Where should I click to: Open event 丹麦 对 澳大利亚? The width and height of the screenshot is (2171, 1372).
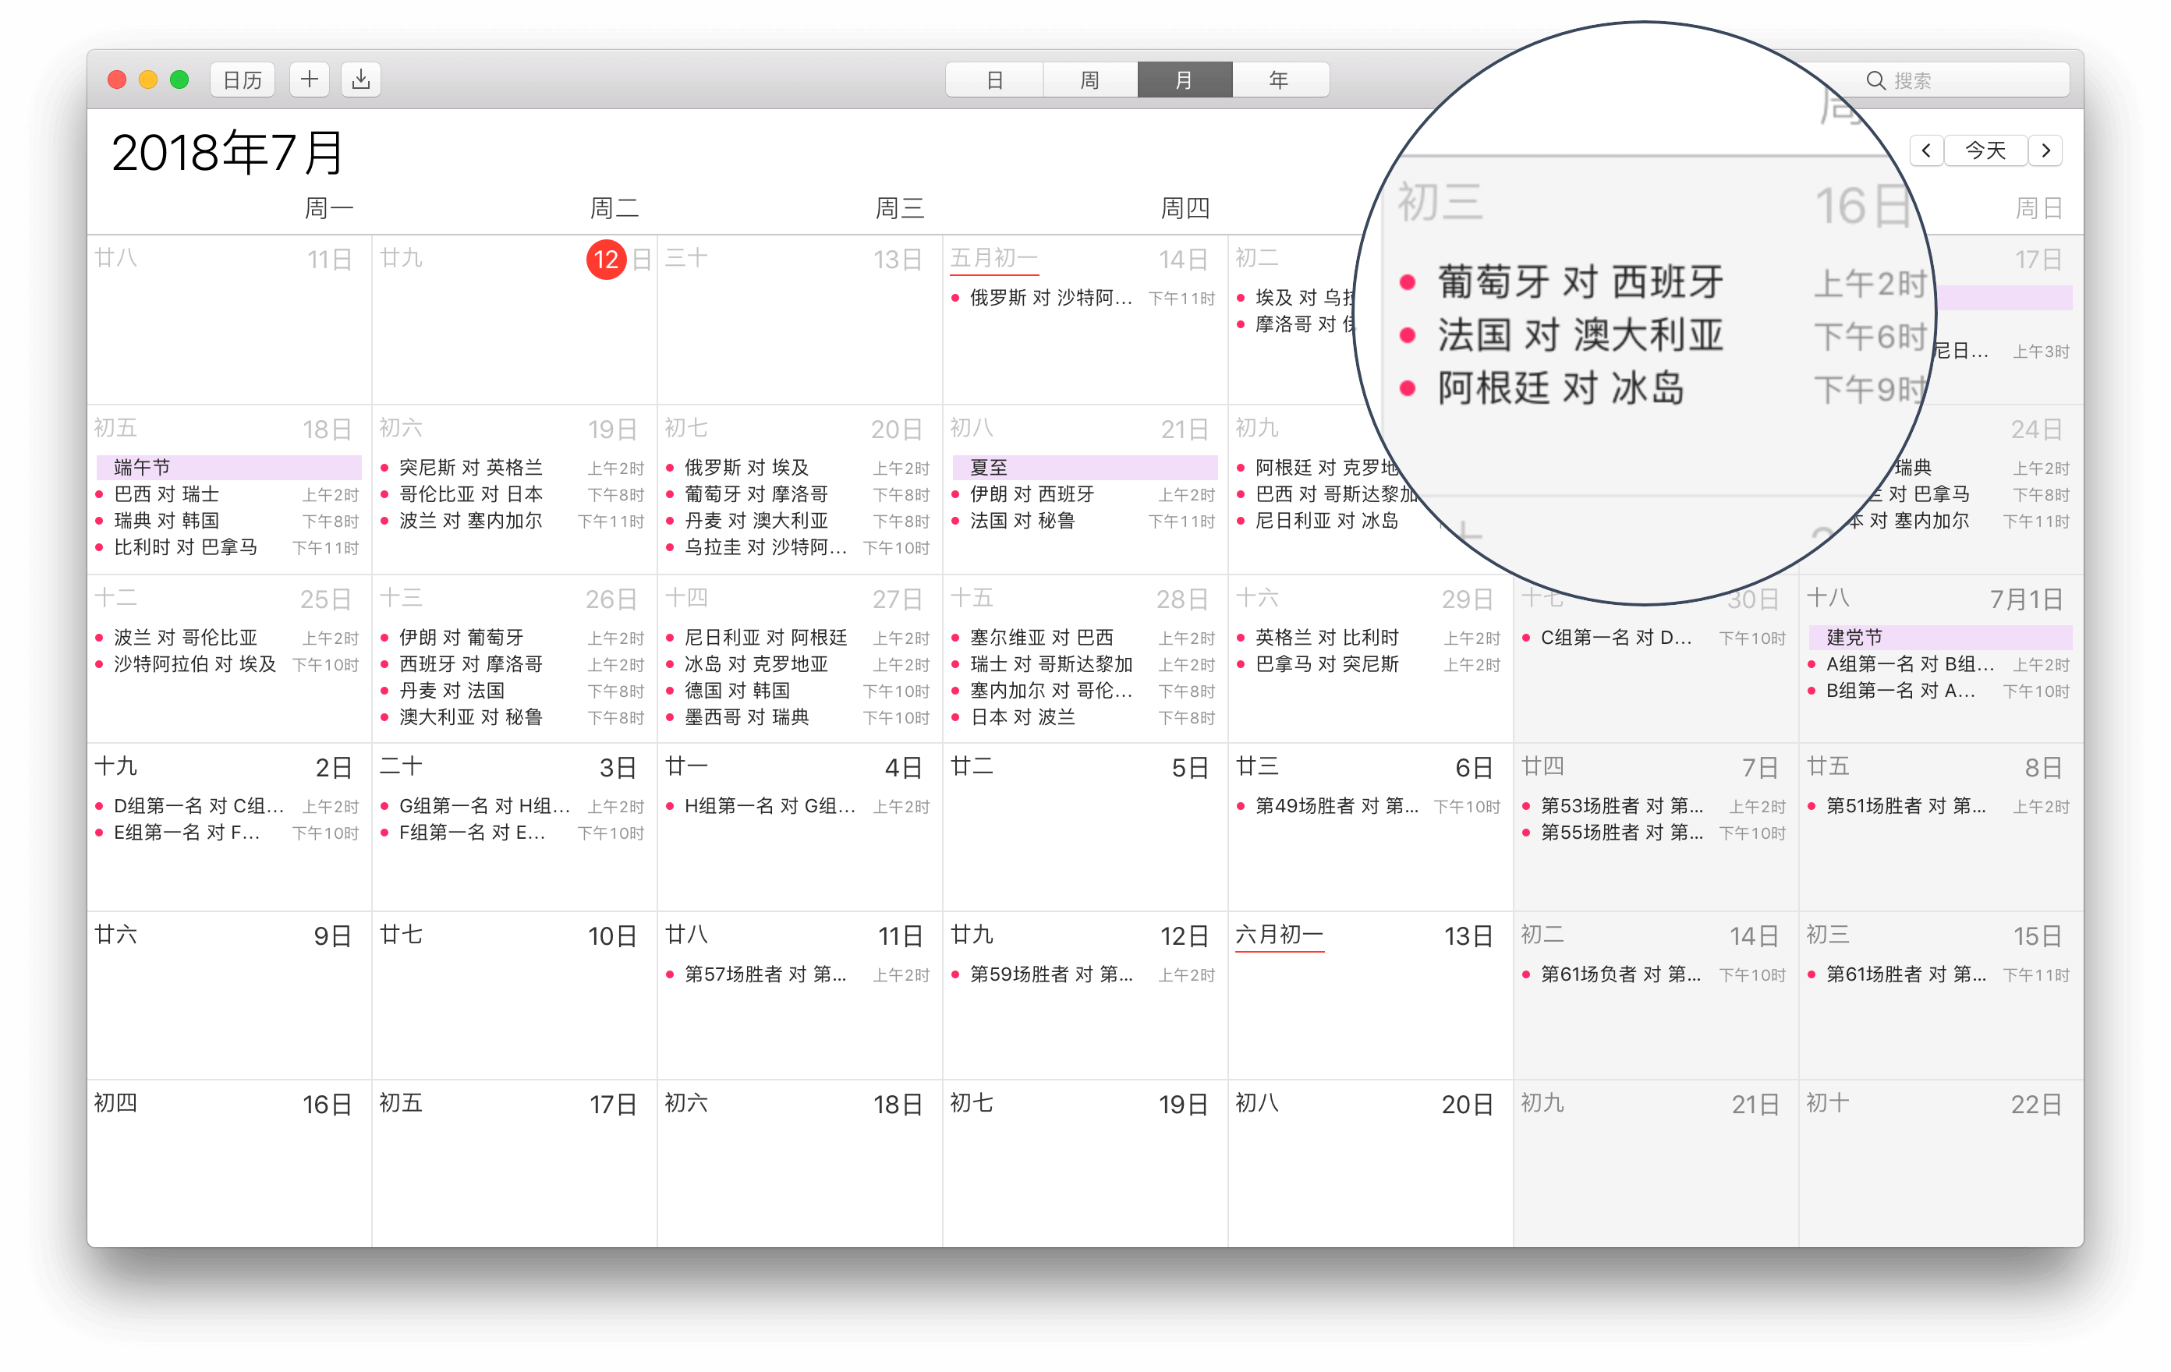(798, 520)
